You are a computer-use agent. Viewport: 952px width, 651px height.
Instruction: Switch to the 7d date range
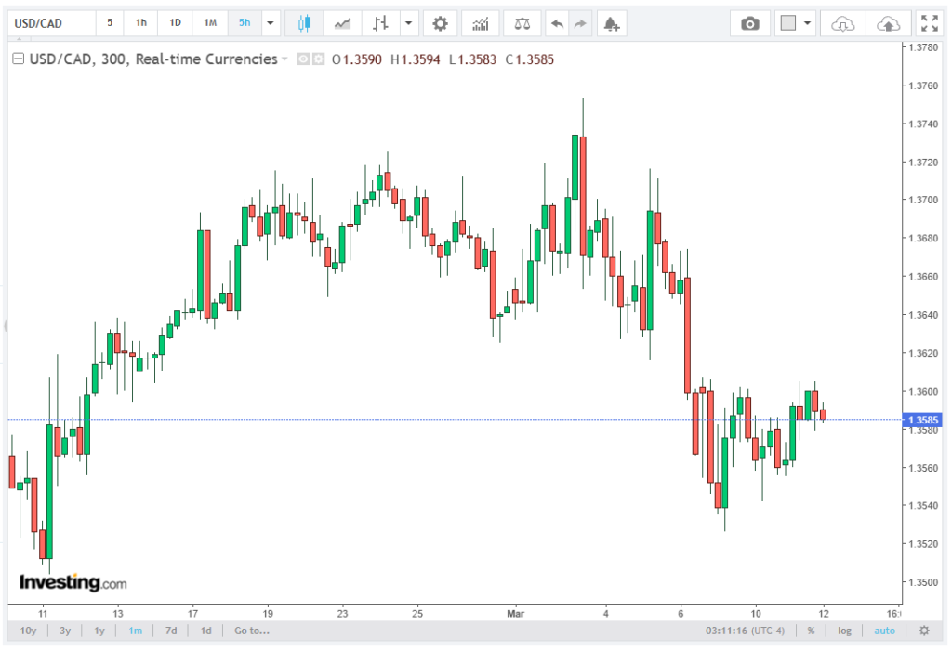click(171, 631)
